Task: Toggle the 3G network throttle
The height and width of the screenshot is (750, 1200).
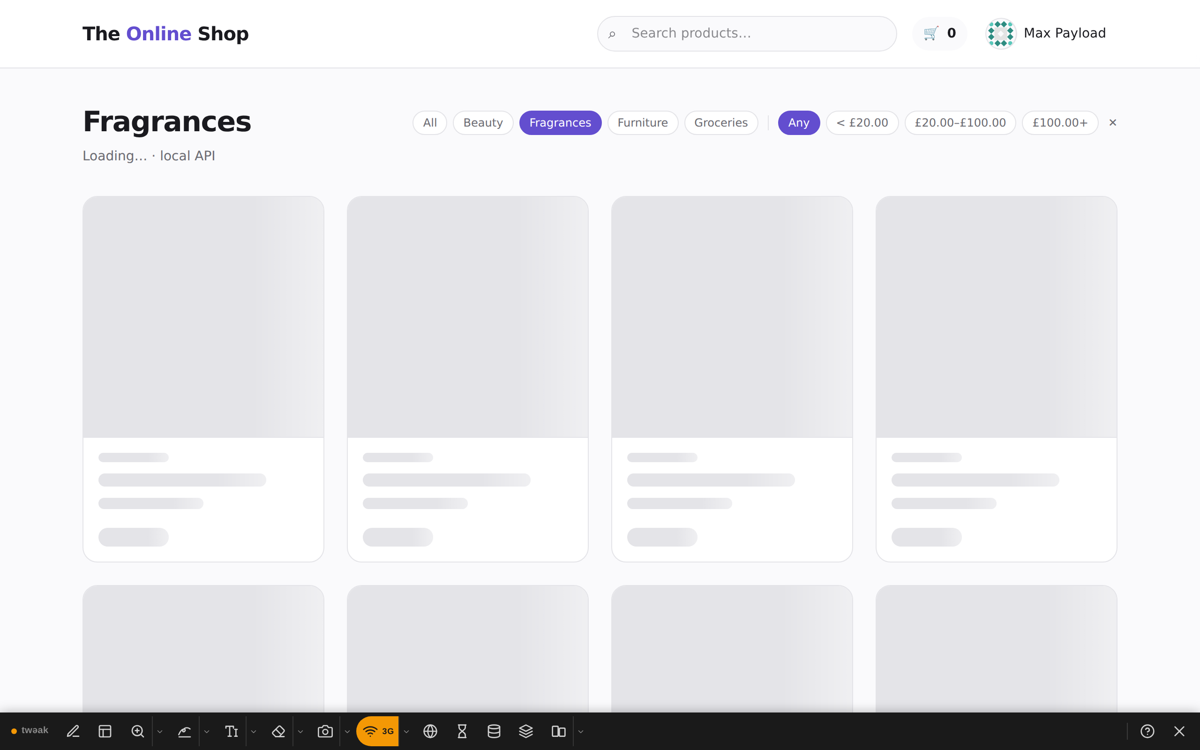Action: [378, 731]
